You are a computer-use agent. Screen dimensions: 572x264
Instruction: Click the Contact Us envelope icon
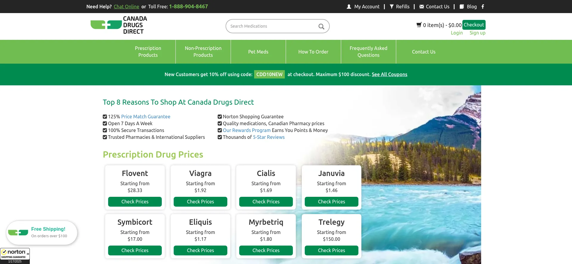point(422,7)
